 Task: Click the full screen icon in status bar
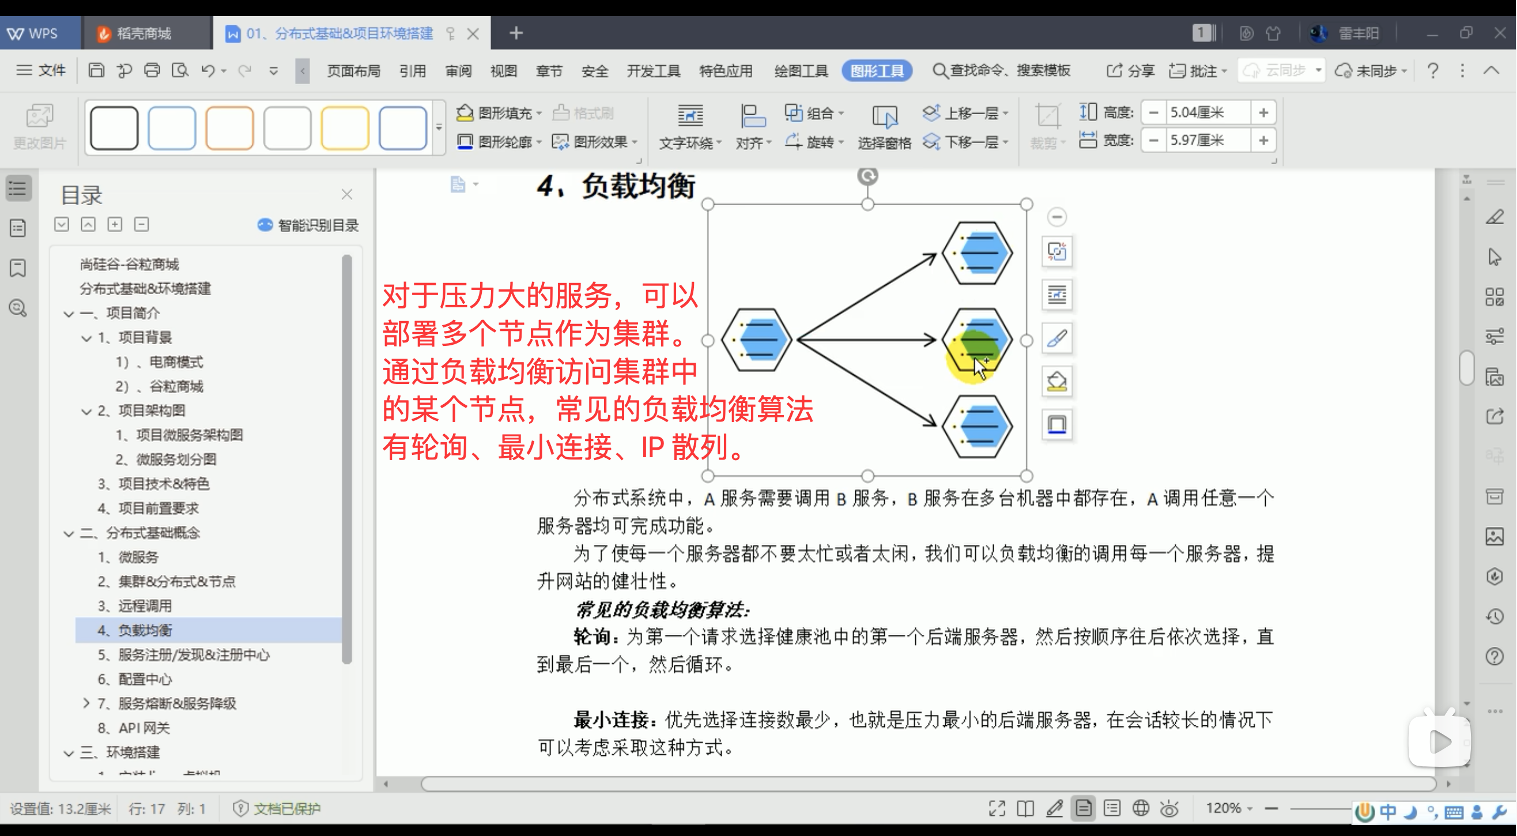(997, 808)
